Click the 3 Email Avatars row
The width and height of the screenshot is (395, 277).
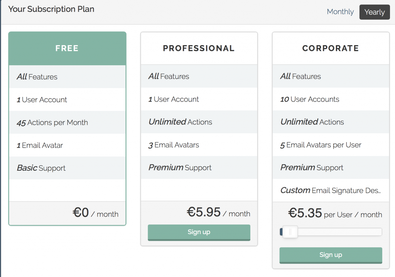(x=199, y=145)
